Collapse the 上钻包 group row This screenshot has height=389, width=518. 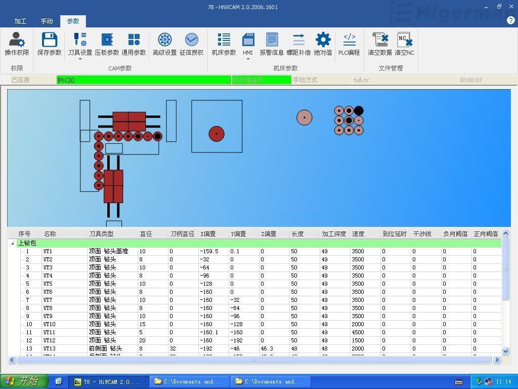tap(13, 243)
